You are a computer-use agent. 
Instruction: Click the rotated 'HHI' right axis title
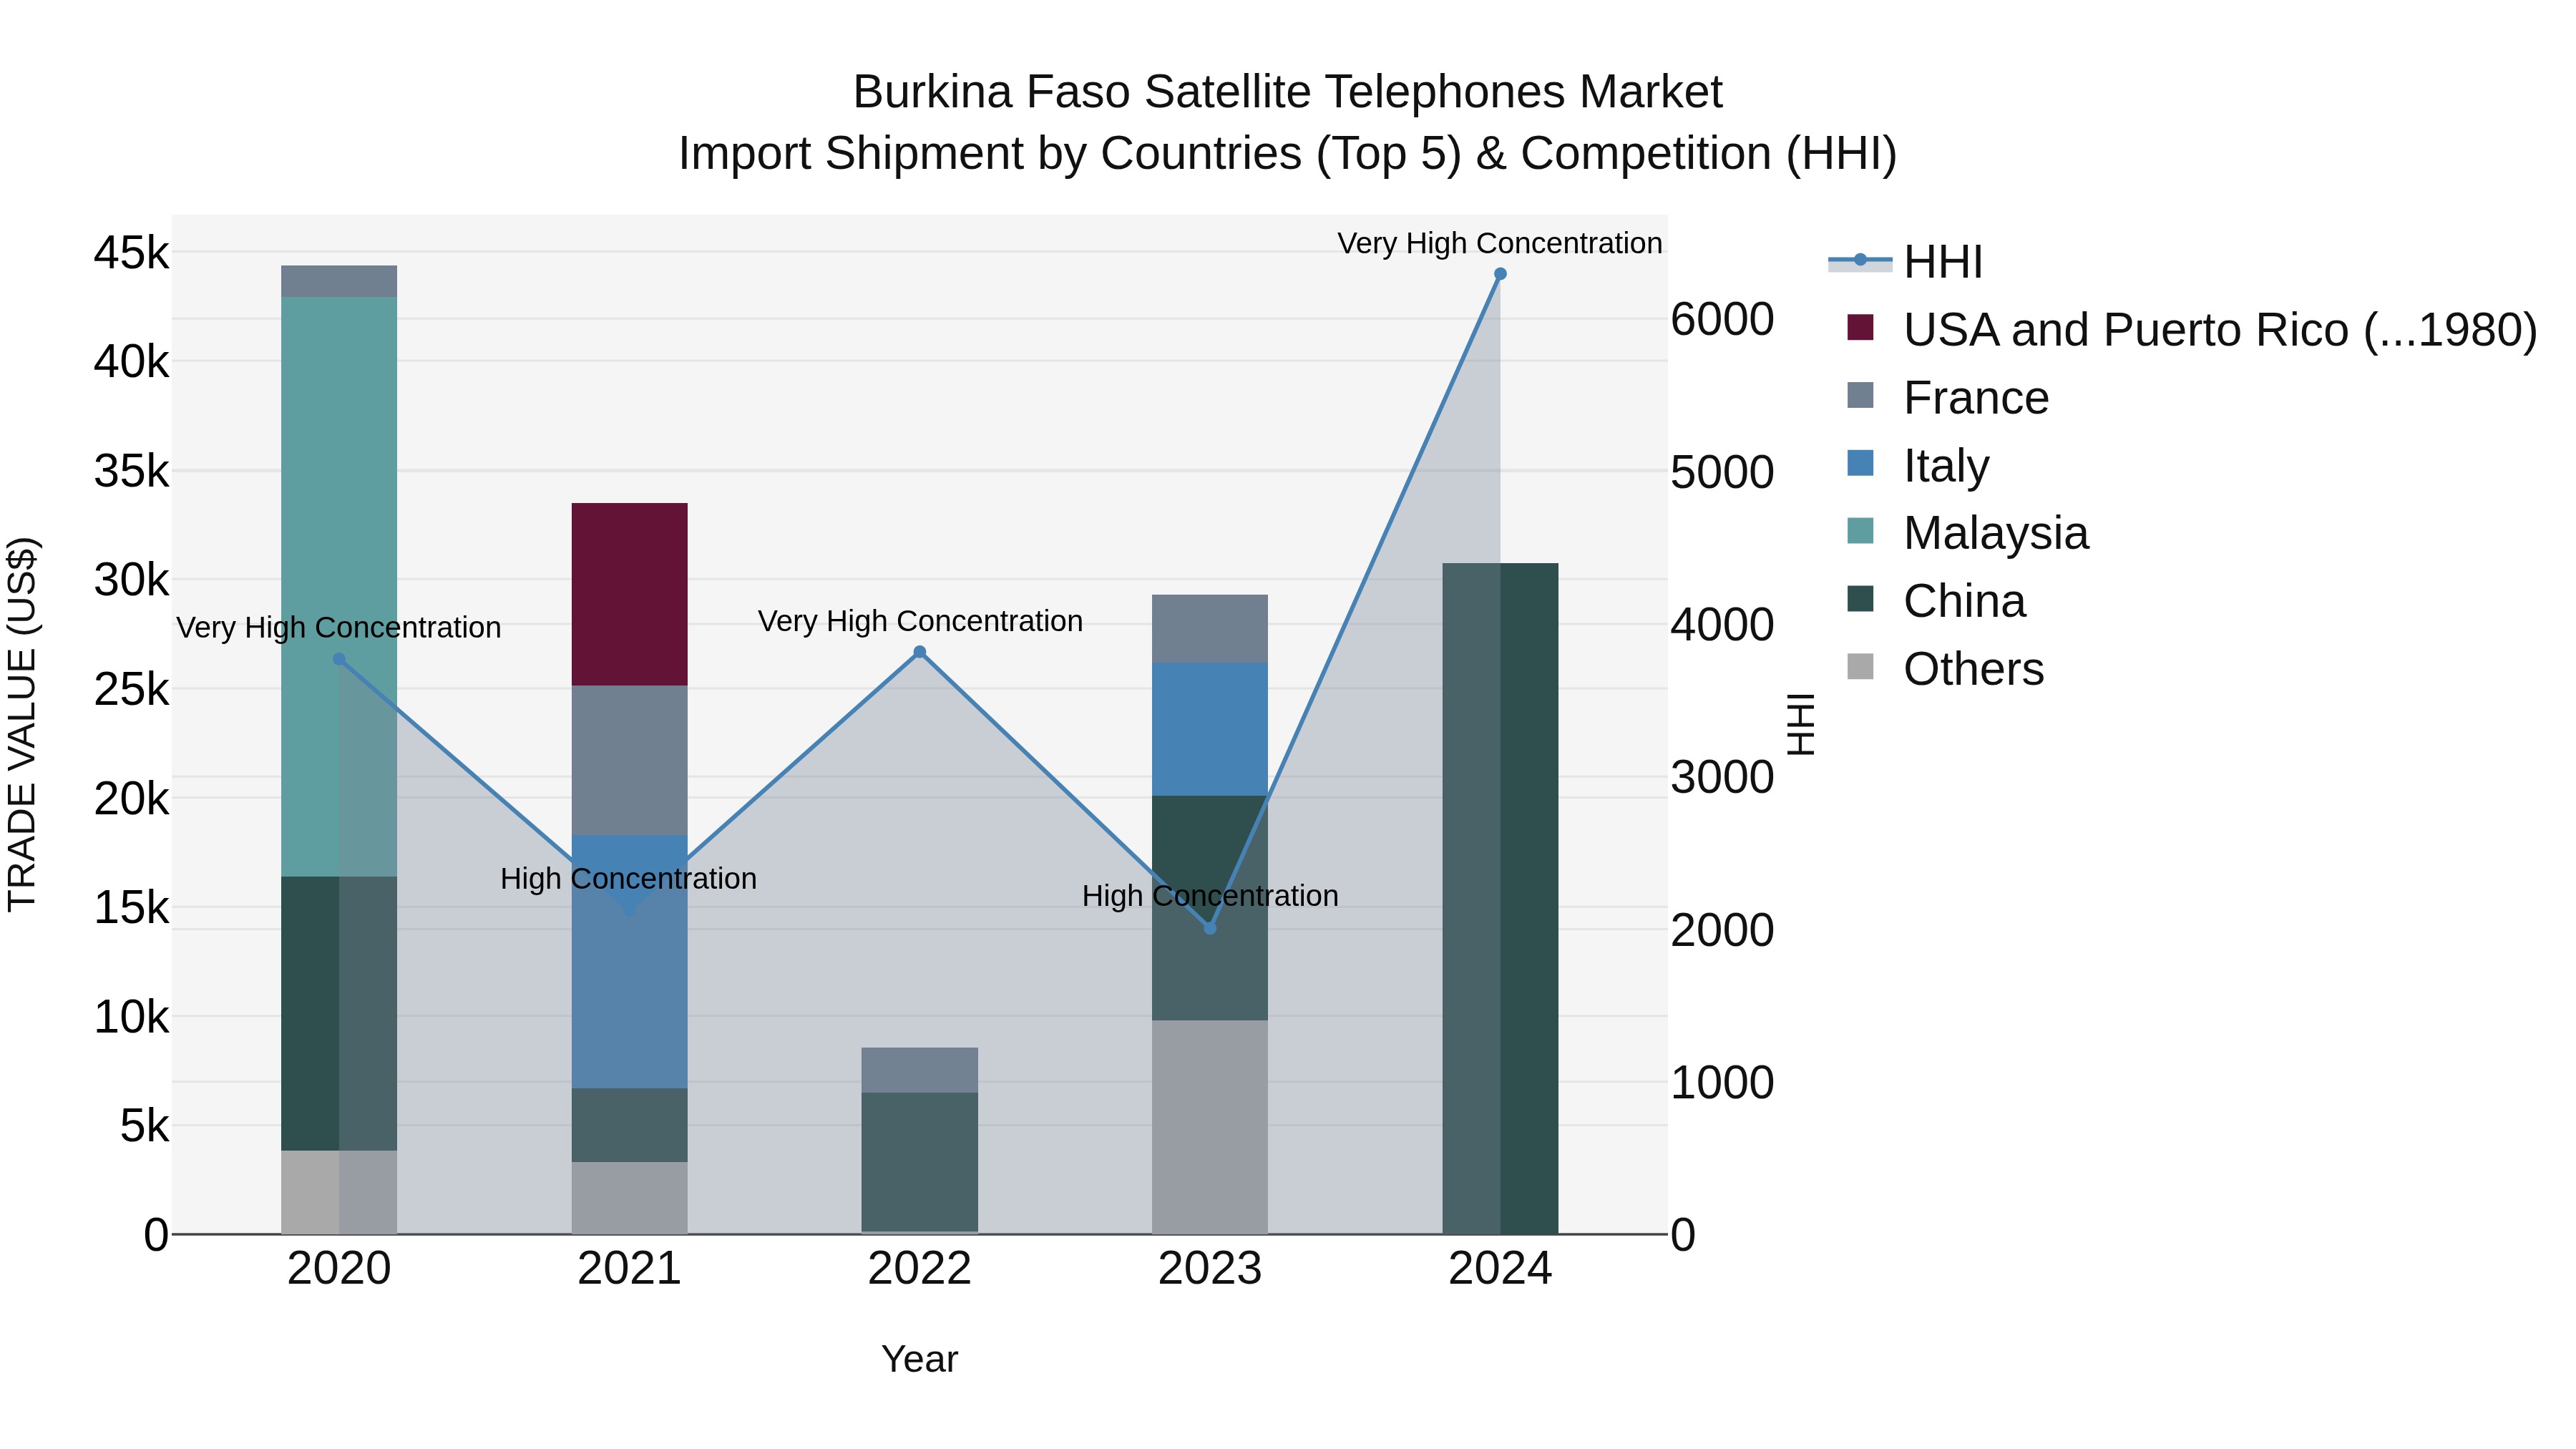point(1801,724)
